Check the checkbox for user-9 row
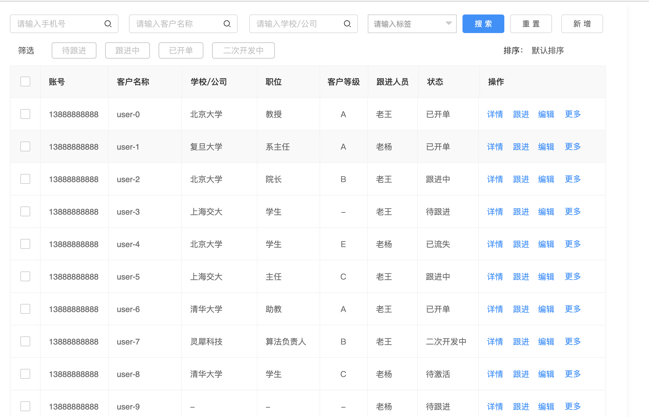The image size is (649, 417). tap(25, 406)
